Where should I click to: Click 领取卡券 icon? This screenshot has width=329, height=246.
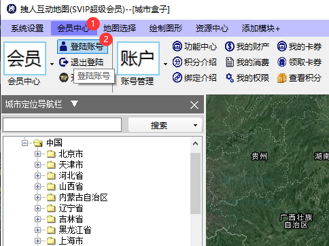click(282, 62)
